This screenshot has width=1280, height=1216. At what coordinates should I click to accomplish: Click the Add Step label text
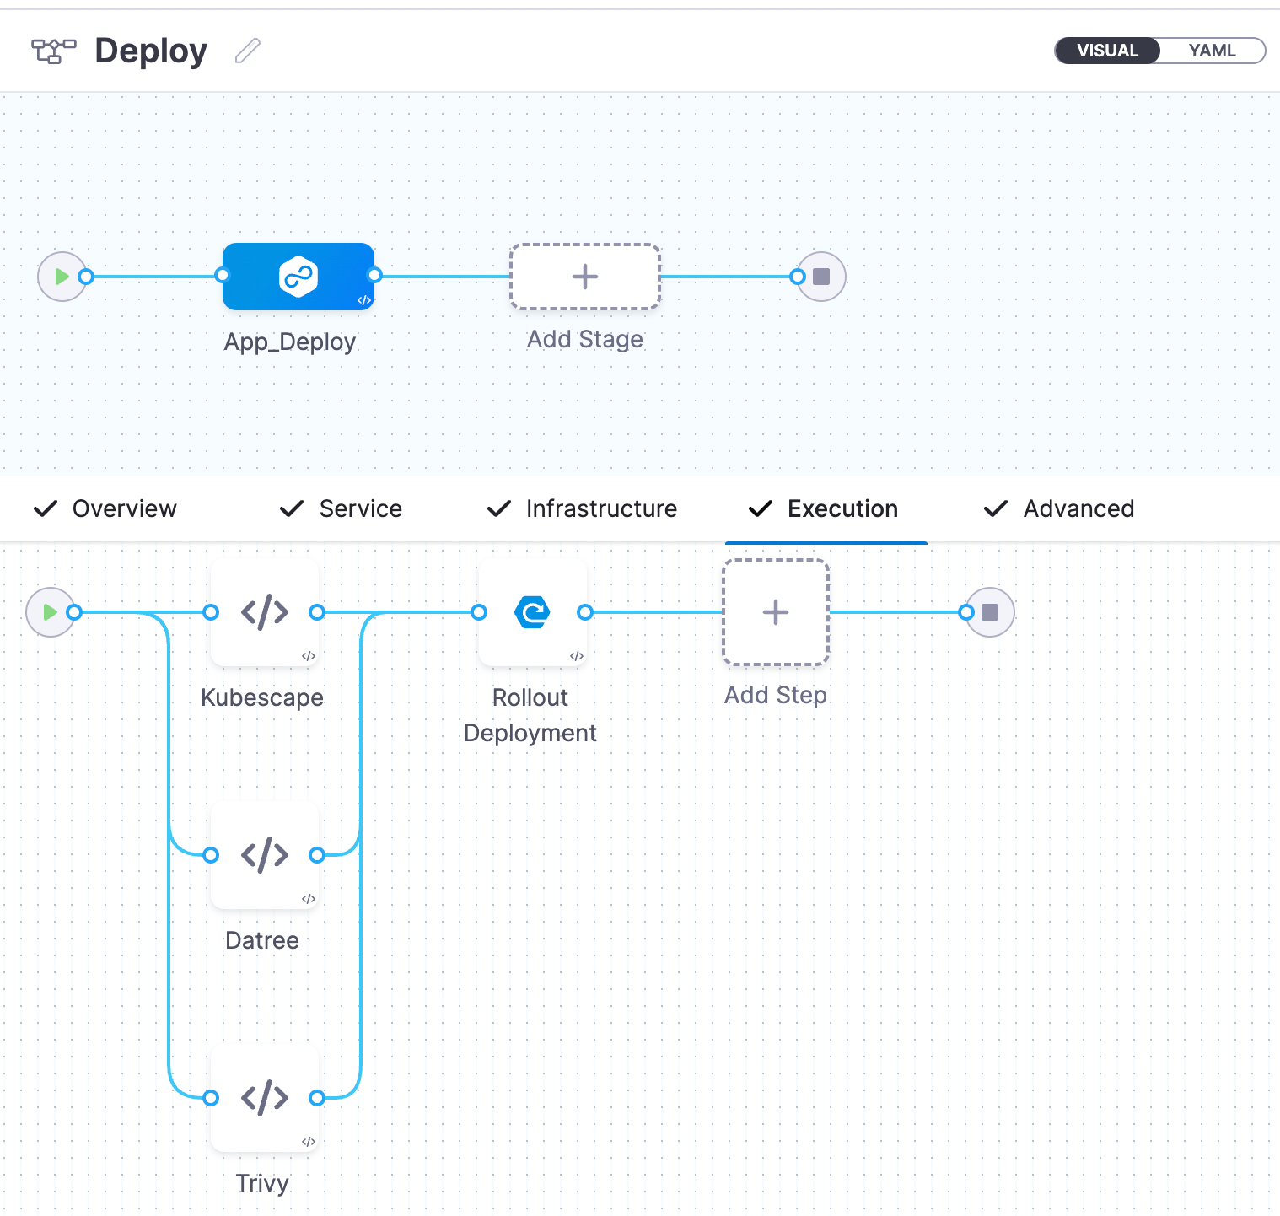coord(776,695)
